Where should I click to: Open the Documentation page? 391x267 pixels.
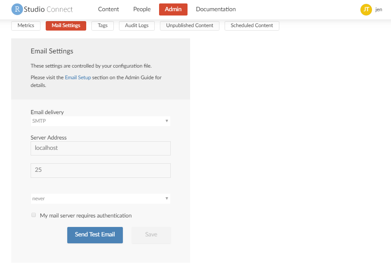tap(216, 9)
